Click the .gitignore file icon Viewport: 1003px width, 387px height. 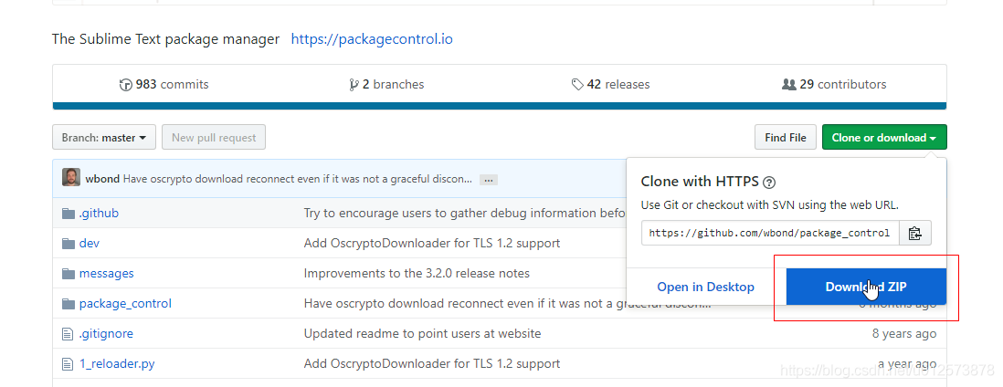point(68,334)
